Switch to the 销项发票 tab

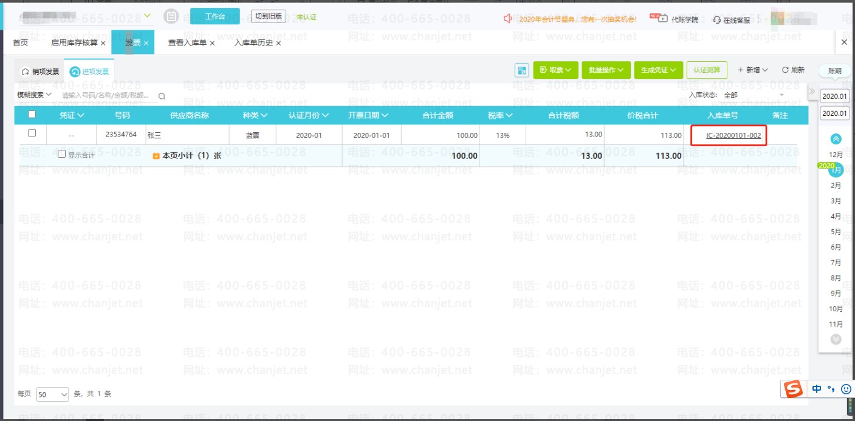tap(41, 72)
